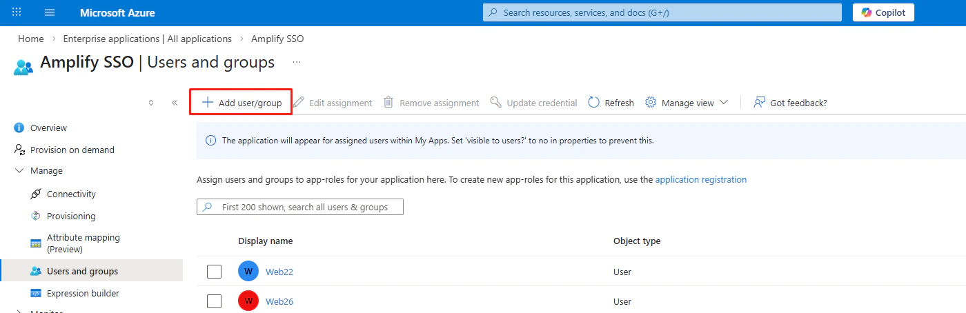Open the app launcher waffle icon
The width and height of the screenshot is (966, 313).
tap(17, 12)
